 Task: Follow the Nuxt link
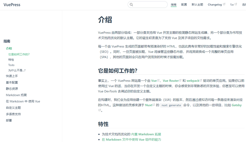click(x=149, y=105)
